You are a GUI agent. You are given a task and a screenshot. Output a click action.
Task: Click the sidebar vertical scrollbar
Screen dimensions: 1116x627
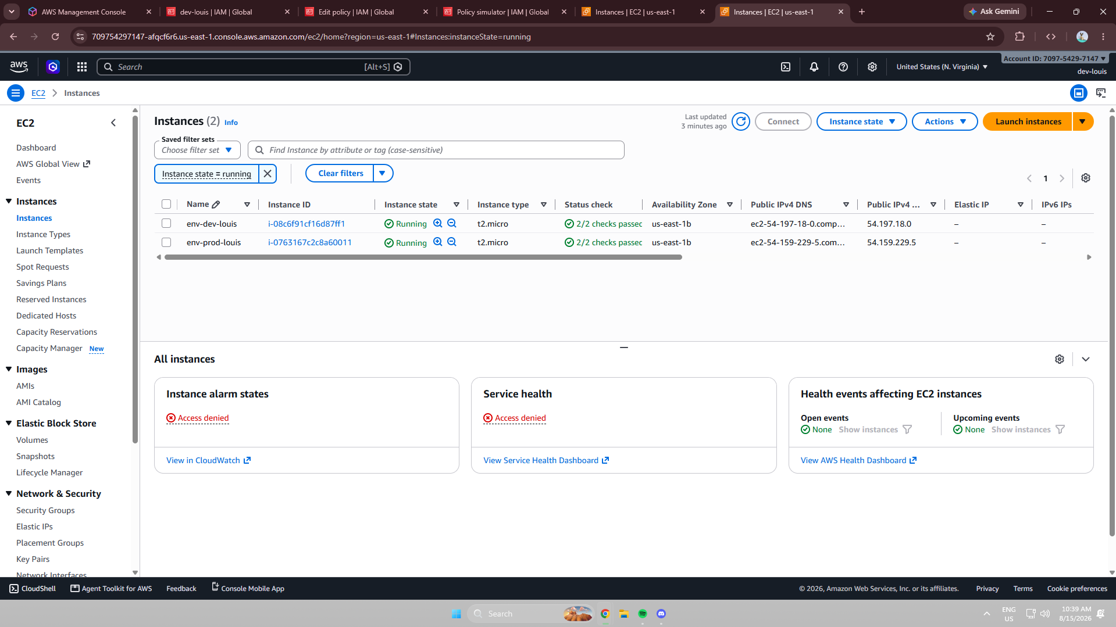(135, 279)
